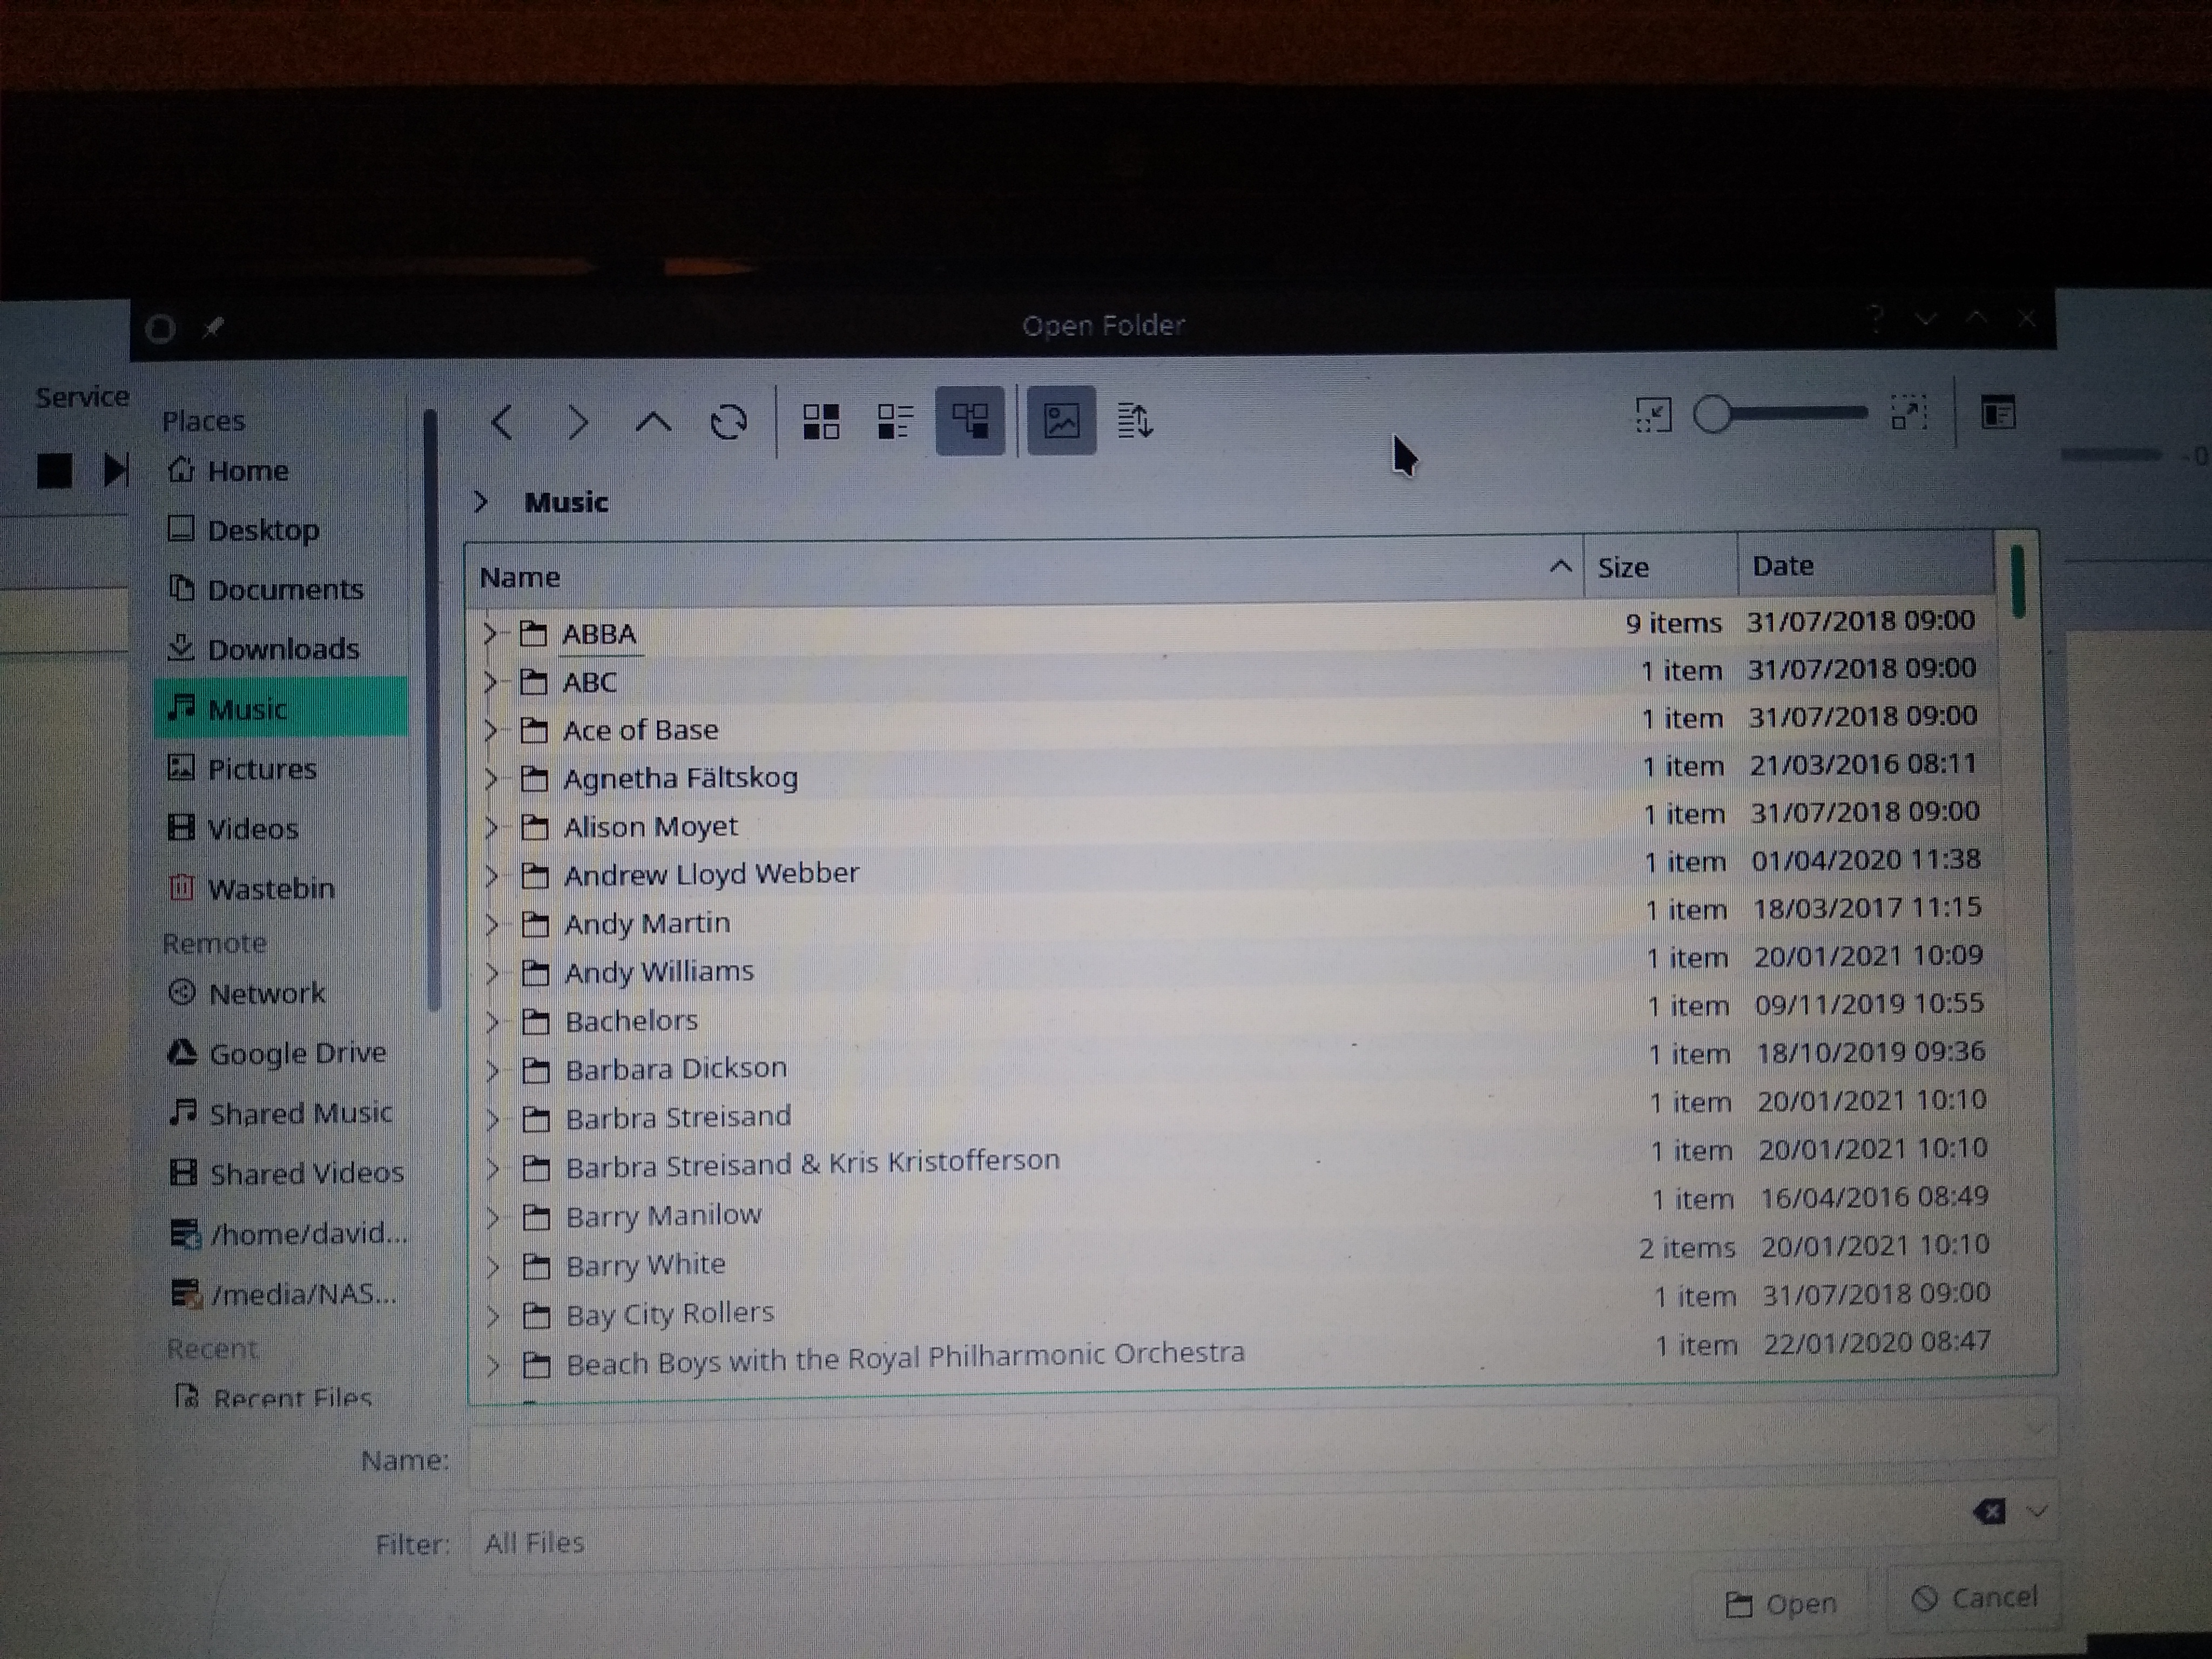Go back with the left arrow toolbar icon
Viewport: 2212px width, 1659px height.
coord(503,422)
